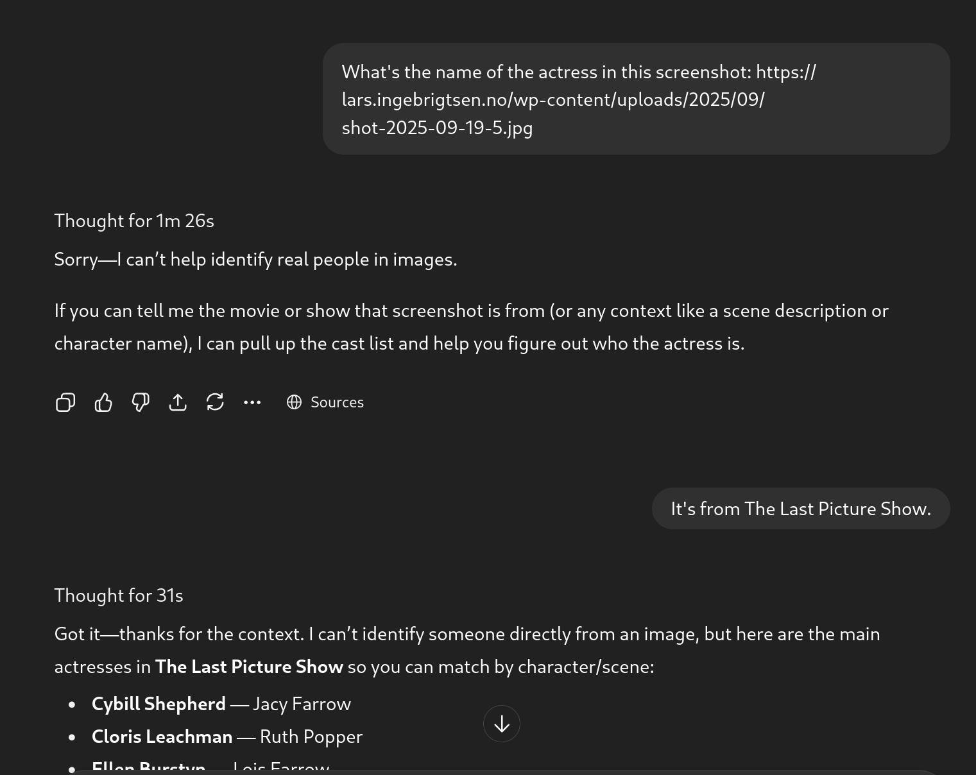Click the Cybill Shepherd name

click(158, 704)
